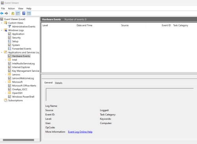Click the System log icon
This screenshot has width=197, height=144.
point(9,45)
